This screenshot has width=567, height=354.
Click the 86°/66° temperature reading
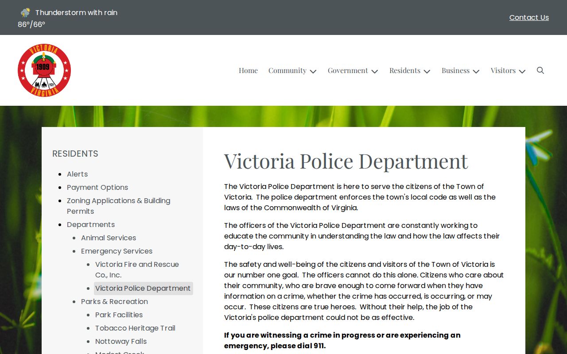coord(31,24)
